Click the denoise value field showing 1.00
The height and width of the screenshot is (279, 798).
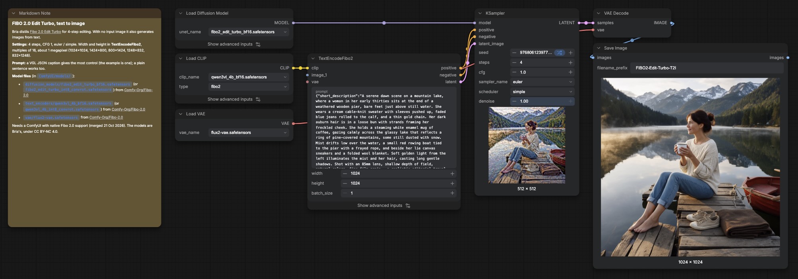tap(542, 101)
